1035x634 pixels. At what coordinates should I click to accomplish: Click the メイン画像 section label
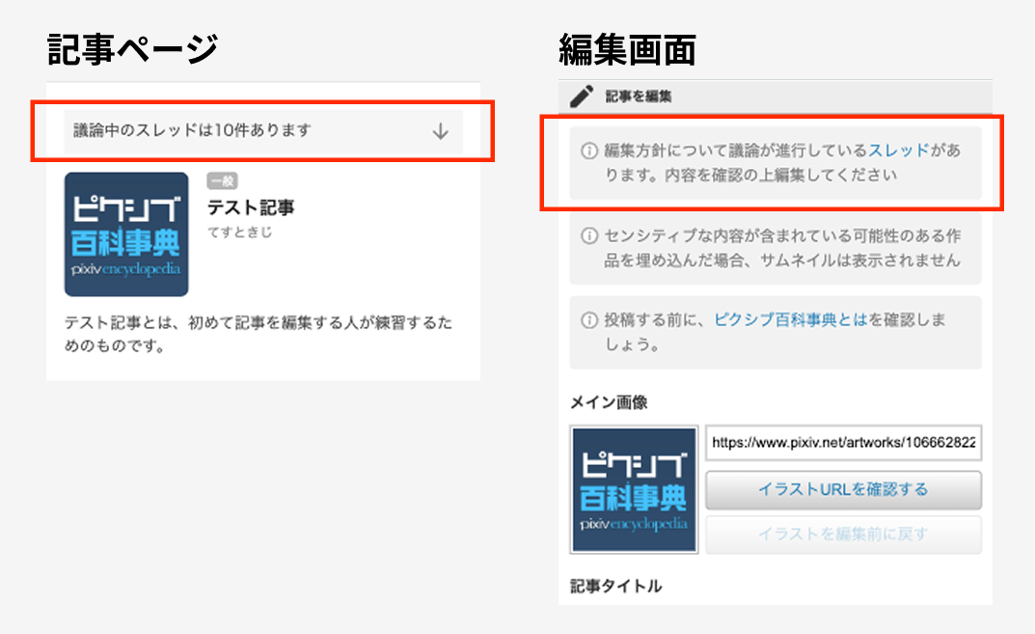[609, 402]
